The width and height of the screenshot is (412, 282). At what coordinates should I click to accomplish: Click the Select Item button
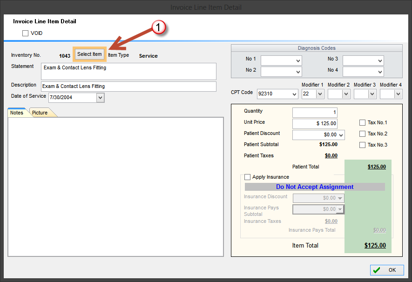89,54
